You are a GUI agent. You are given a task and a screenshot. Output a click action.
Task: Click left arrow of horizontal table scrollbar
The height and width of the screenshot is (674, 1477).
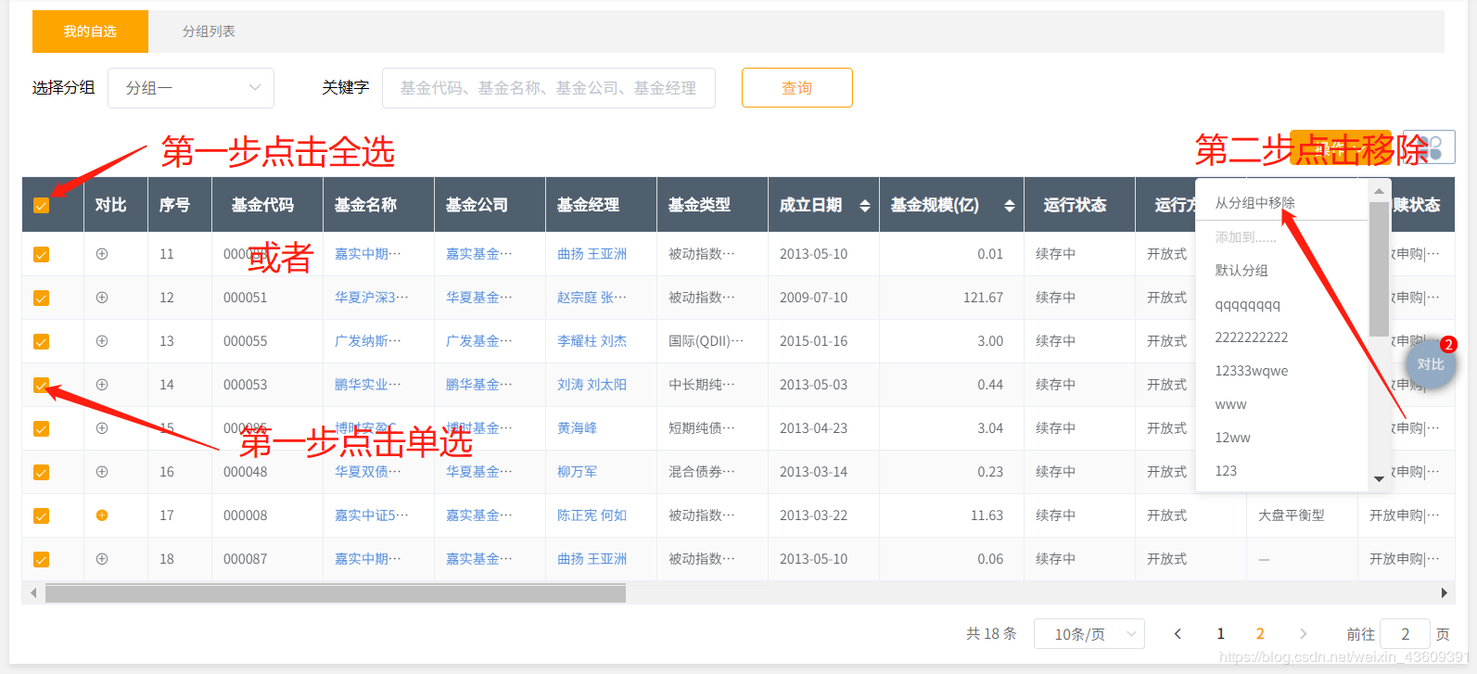[33, 592]
